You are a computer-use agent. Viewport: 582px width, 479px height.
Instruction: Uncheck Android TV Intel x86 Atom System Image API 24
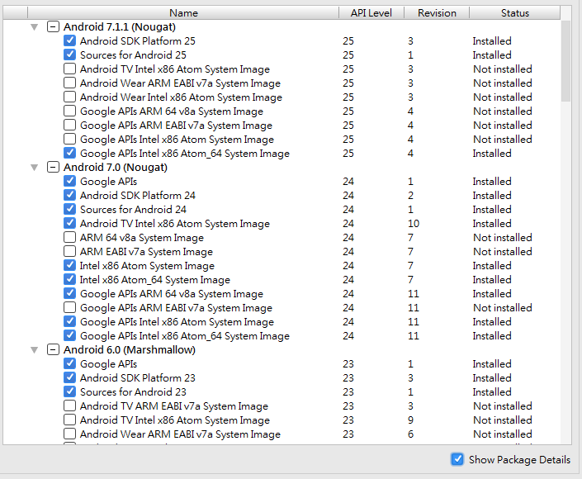70,223
